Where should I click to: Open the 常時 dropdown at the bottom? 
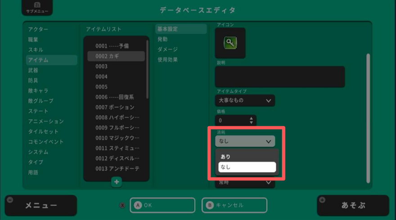[245, 183]
